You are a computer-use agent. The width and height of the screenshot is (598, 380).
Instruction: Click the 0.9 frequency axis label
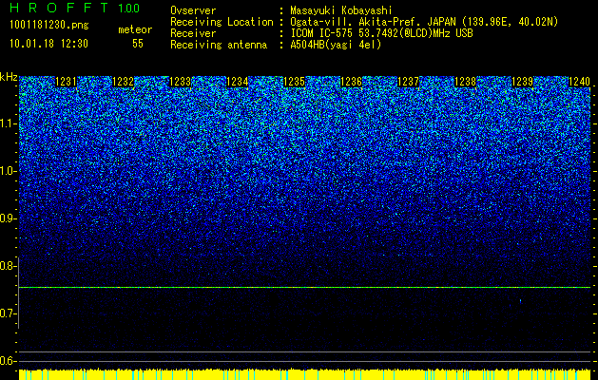pyautogui.click(x=7, y=218)
